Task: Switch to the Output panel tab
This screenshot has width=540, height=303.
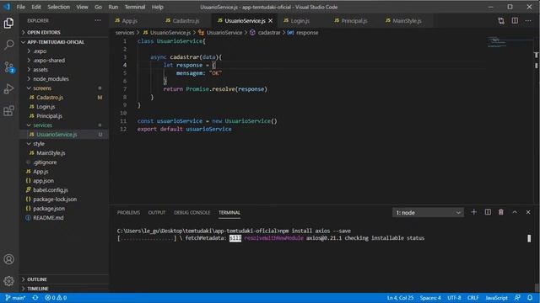Action: [157, 213]
